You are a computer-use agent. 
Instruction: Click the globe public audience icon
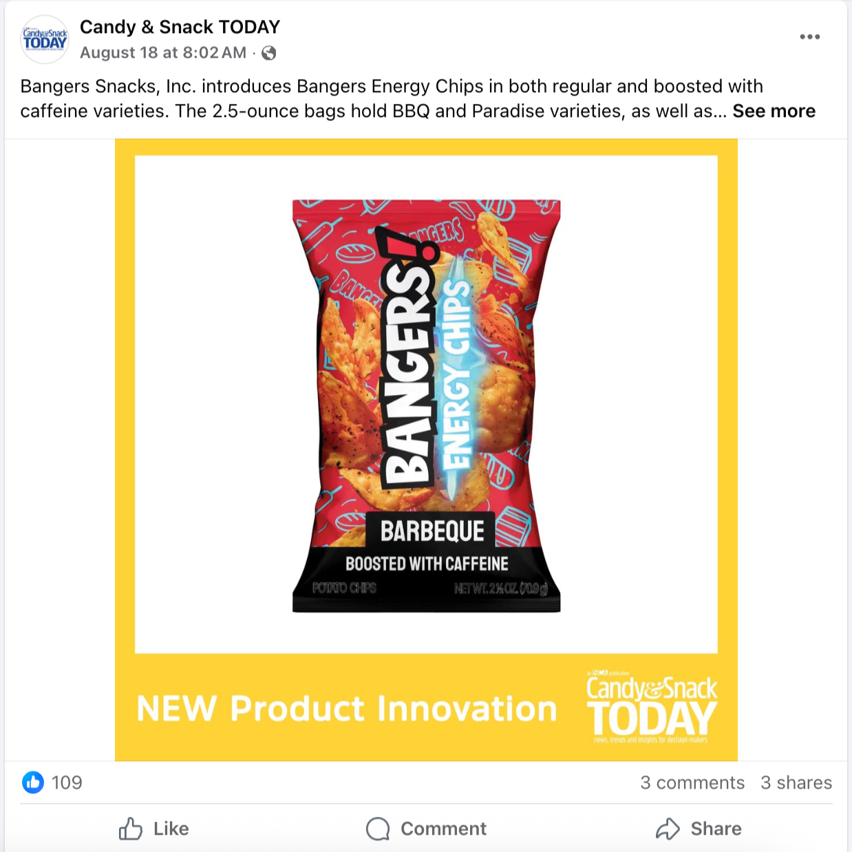(269, 53)
